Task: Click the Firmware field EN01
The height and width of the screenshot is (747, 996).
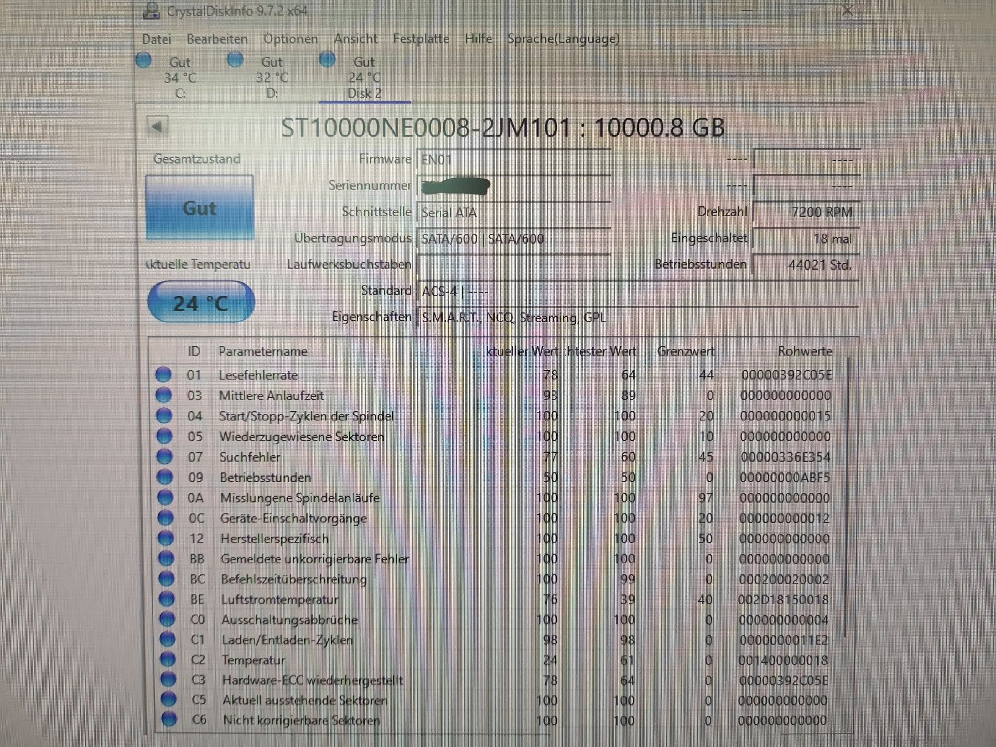Action: point(513,160)
